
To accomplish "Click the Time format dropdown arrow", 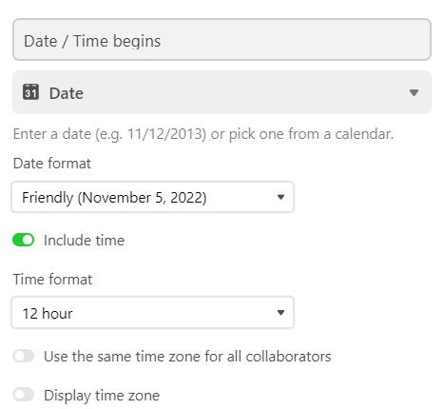I will click(280, 313).
